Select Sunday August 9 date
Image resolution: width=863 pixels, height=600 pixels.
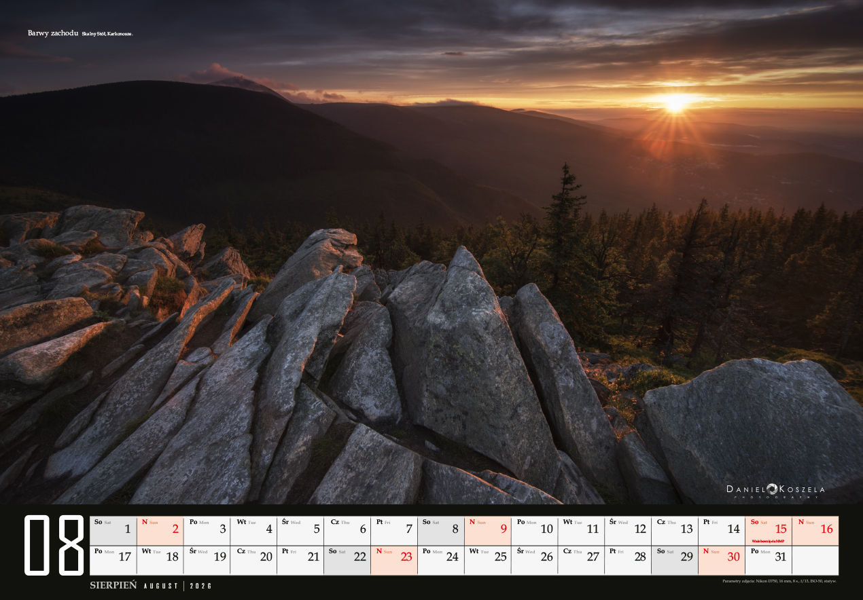click(x=488, y=531)
